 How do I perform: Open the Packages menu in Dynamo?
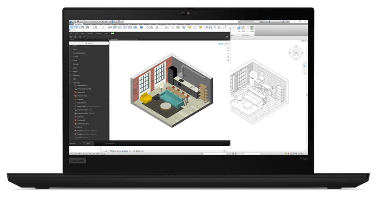click(x=90, y=33)
